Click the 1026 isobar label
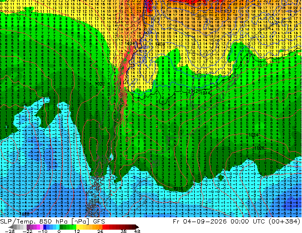Screen dimensions: 302x233 [259, 148]
